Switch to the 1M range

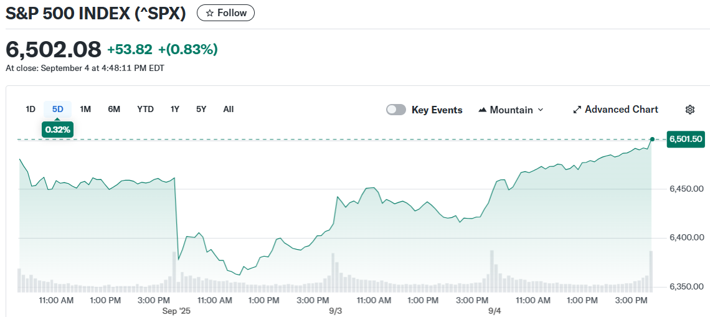85,109
